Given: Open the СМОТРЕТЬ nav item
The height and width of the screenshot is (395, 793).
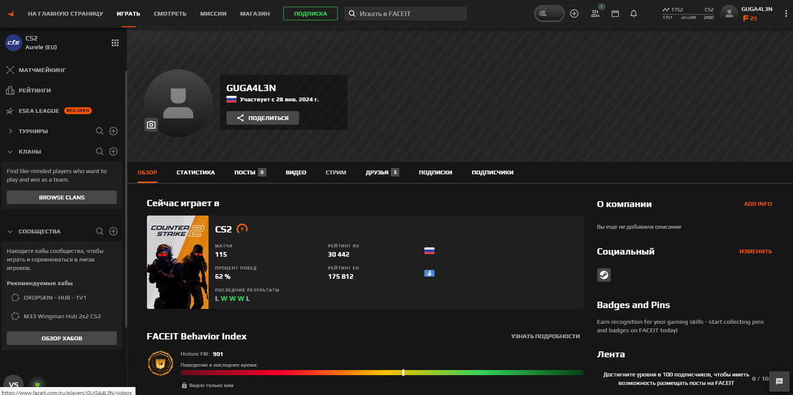Looking at the screenshot, I should 170,14.
